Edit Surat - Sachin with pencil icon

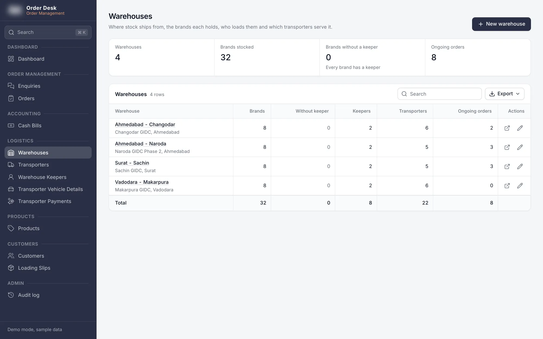(520, 167)
